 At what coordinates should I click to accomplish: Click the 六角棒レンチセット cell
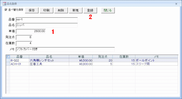49,60
